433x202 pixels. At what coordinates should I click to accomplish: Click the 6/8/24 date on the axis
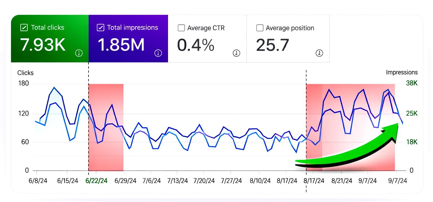pyautogui.click(x=38, y=181)
